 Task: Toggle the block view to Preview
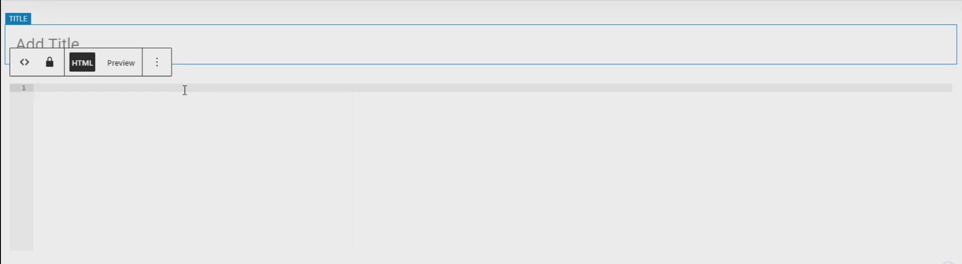point(121,63)
